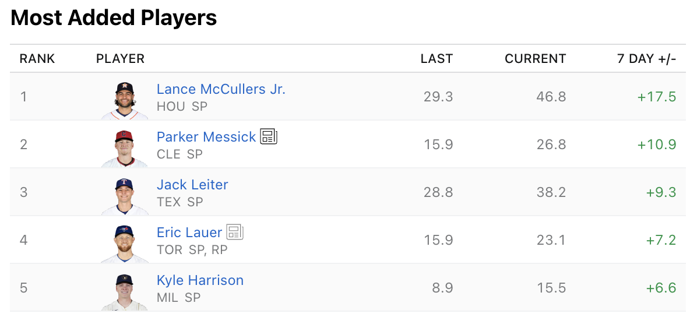Click the 7 DAY +/- column header

tap(646, 59)
